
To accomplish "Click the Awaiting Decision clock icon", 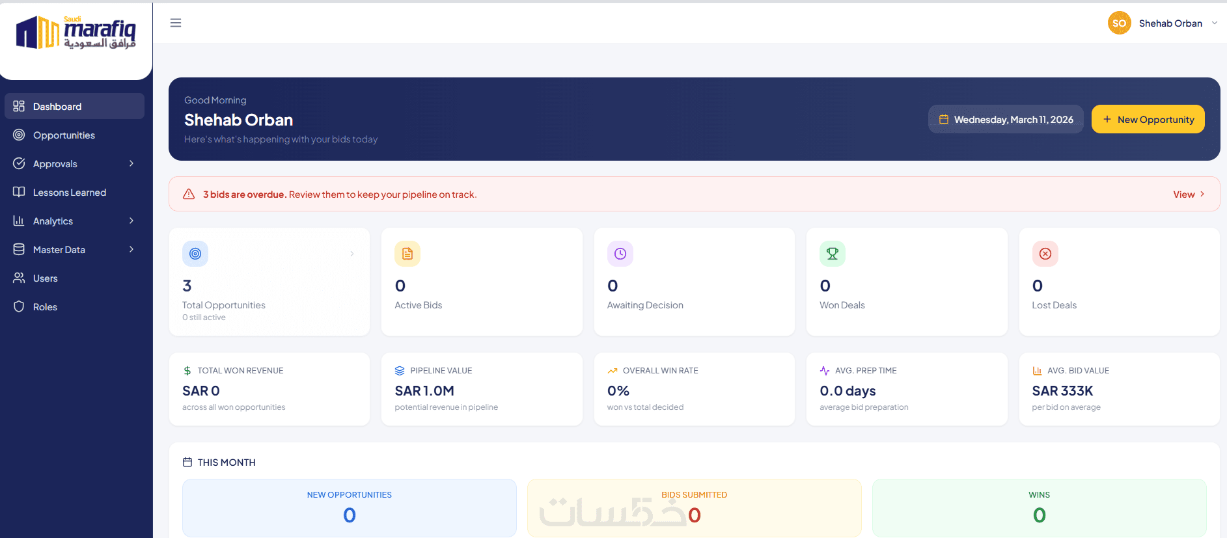I will tap(620, 254).
